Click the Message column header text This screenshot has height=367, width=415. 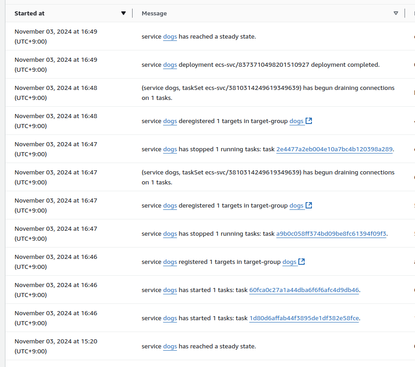pos(154,14)
